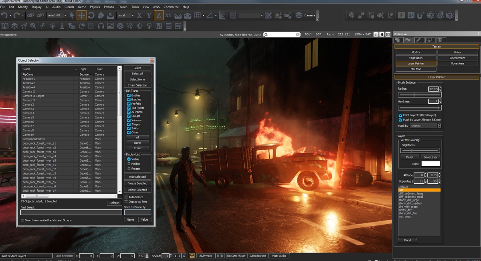Toggle the snap to grid icon
481x261 pixels.
197,15
